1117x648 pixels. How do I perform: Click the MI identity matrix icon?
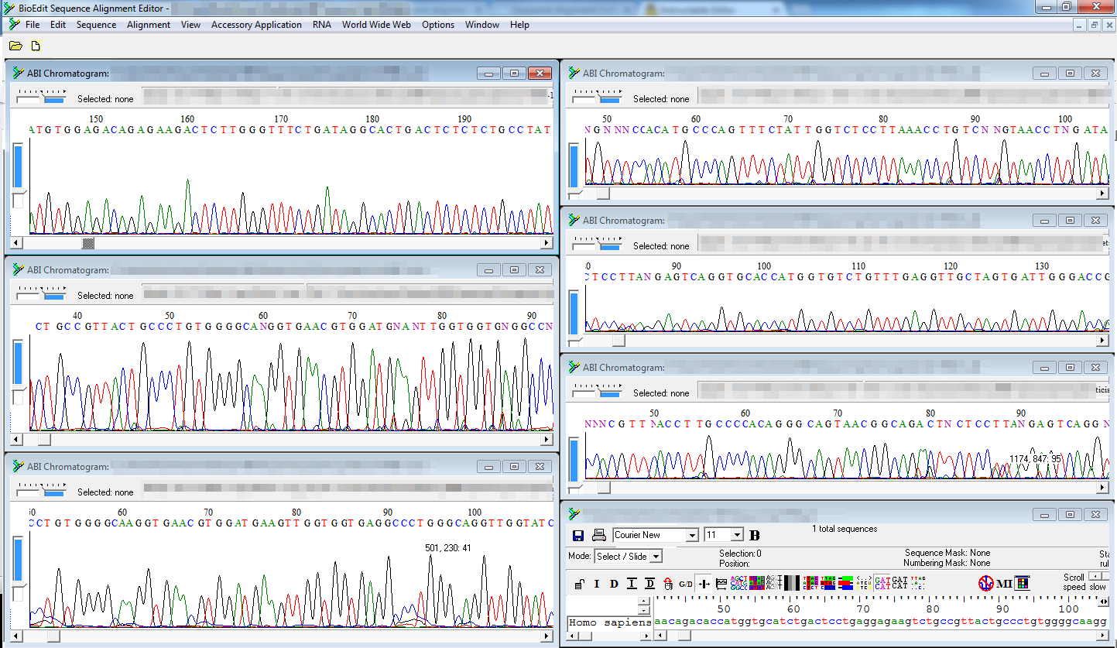pyautogui.click(x=1005, y=582)
